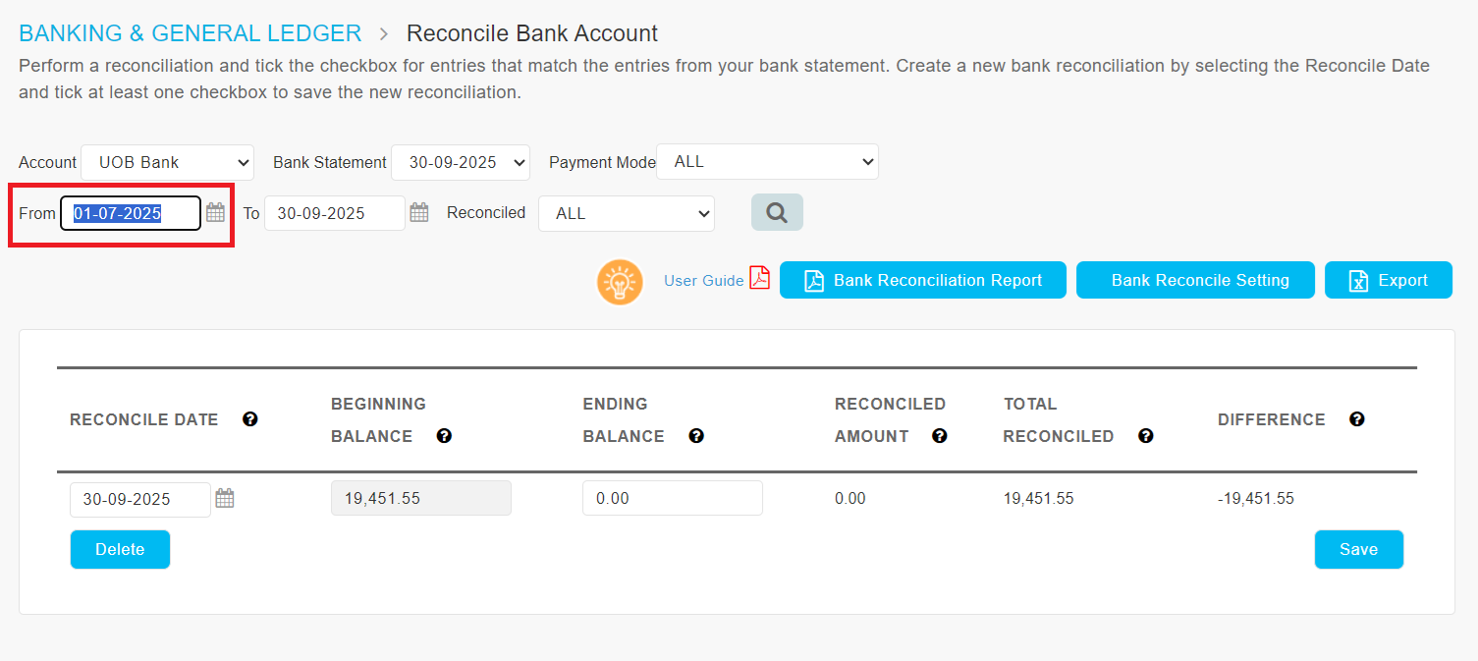Image resolution: width=1478 pixels, height=661 pixels.
Task: Show help for Beginning Balance column
Action: click(444, 436)
